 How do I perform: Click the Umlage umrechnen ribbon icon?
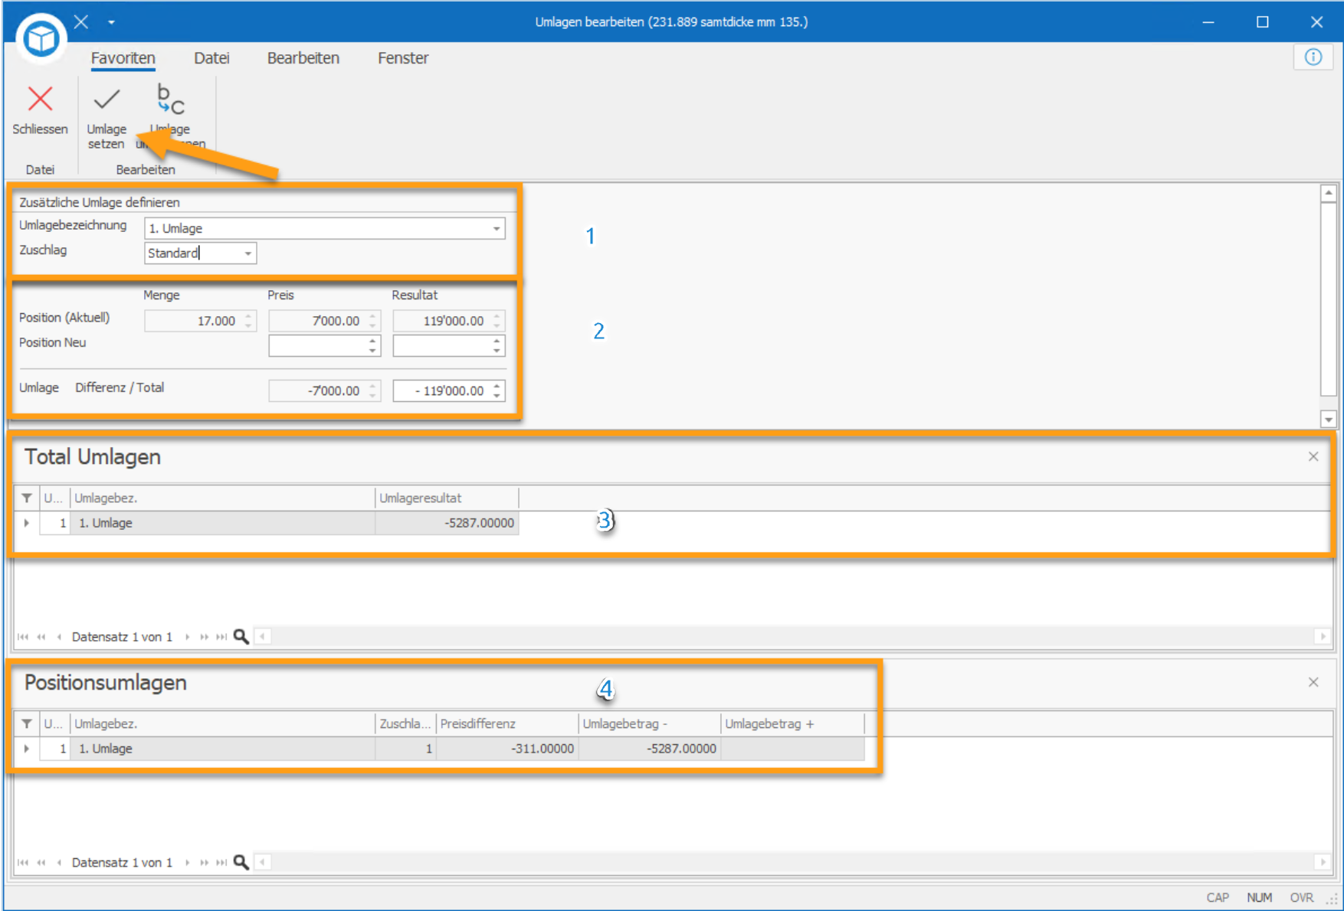click(x=170, y=99)
